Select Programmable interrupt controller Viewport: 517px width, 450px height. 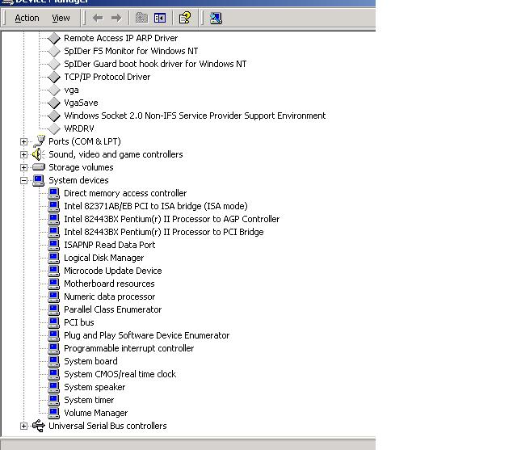click(x=129, y=348)
